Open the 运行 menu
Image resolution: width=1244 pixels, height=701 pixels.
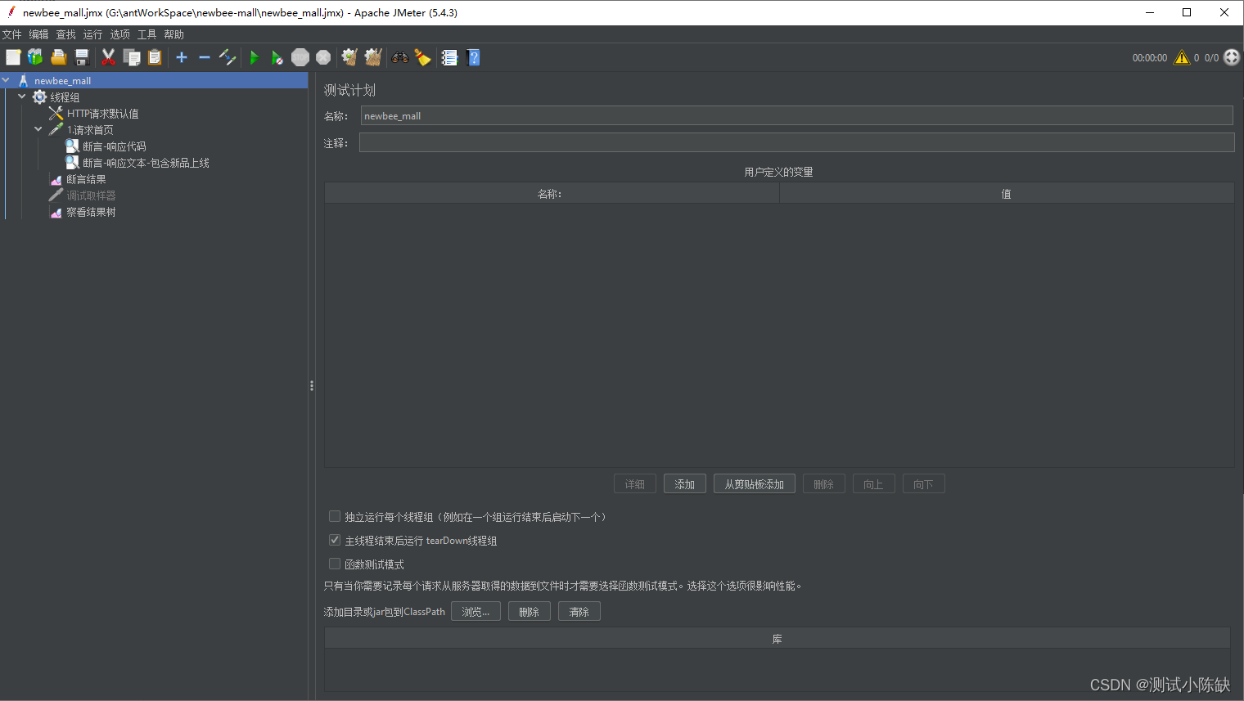92,34
